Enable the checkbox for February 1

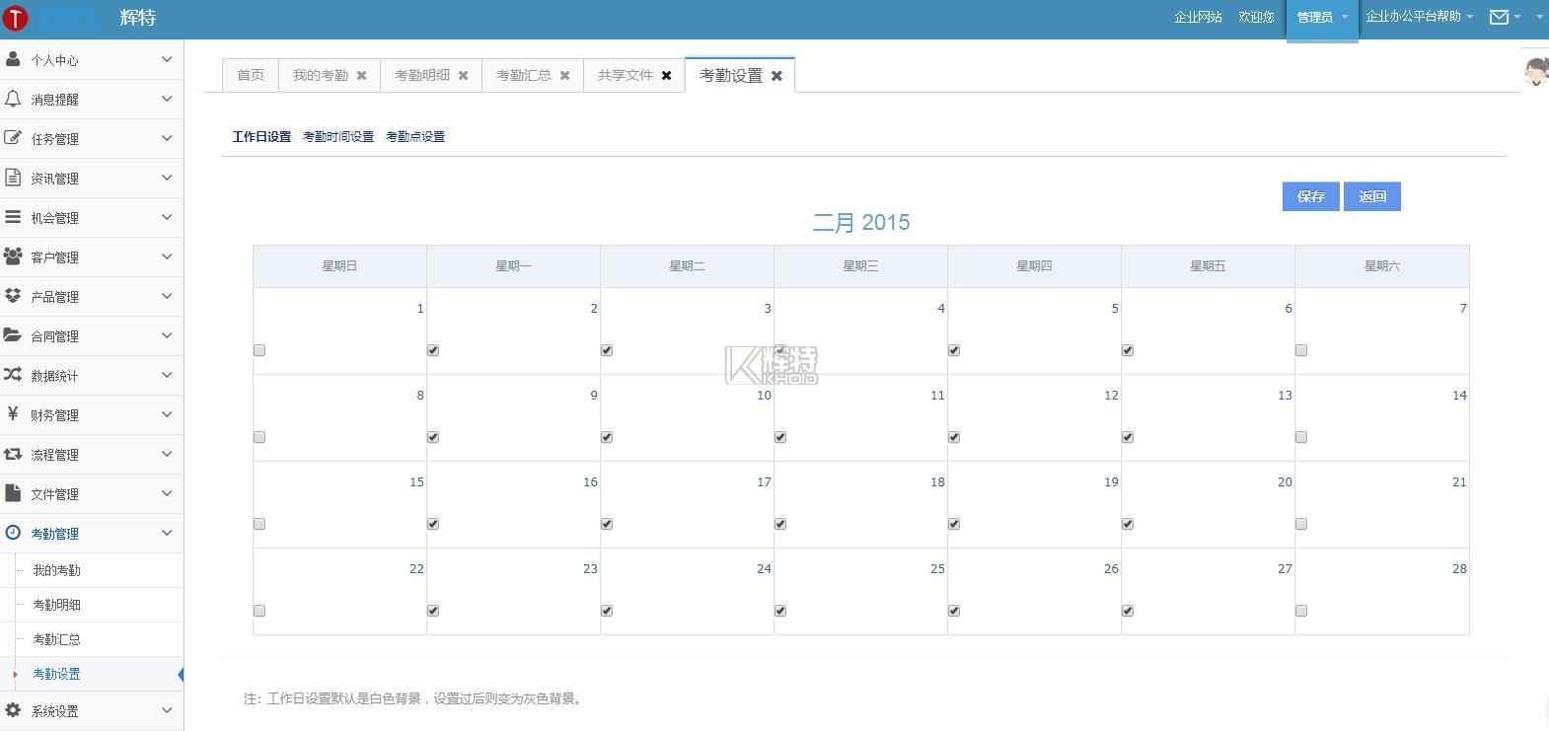coord(259,350)
